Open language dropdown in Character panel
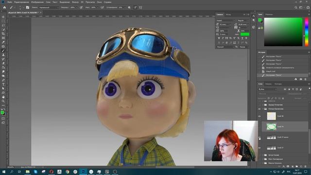The height and width of the screenshot is (175, 311). tap(225, 47)
